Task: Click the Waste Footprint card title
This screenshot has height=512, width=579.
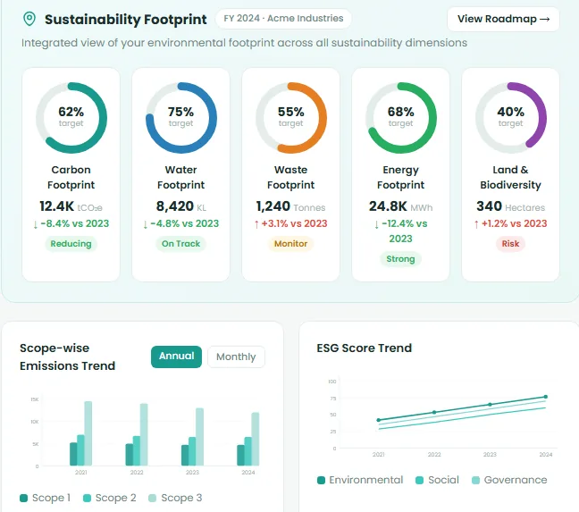Action: (290, 177)
